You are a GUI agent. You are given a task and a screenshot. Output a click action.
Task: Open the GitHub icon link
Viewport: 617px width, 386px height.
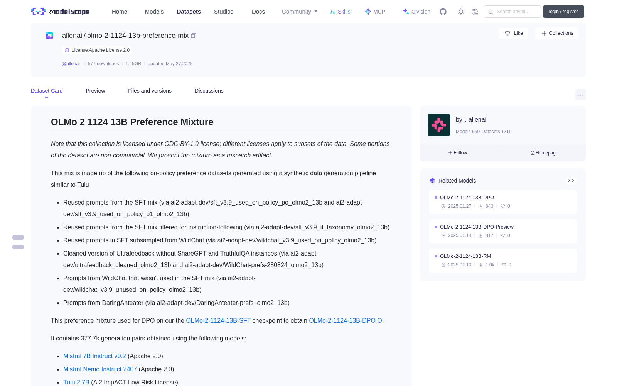click(x=443, y=12)
